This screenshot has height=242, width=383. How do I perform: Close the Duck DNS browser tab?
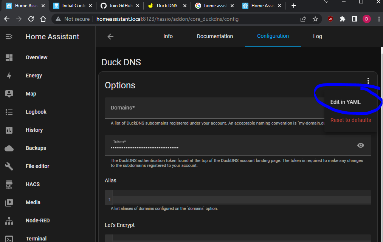(x=185, y=6)
